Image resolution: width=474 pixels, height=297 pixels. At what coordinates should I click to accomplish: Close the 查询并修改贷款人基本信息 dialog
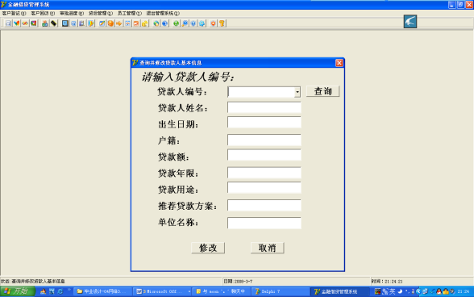tap(339, 63)
